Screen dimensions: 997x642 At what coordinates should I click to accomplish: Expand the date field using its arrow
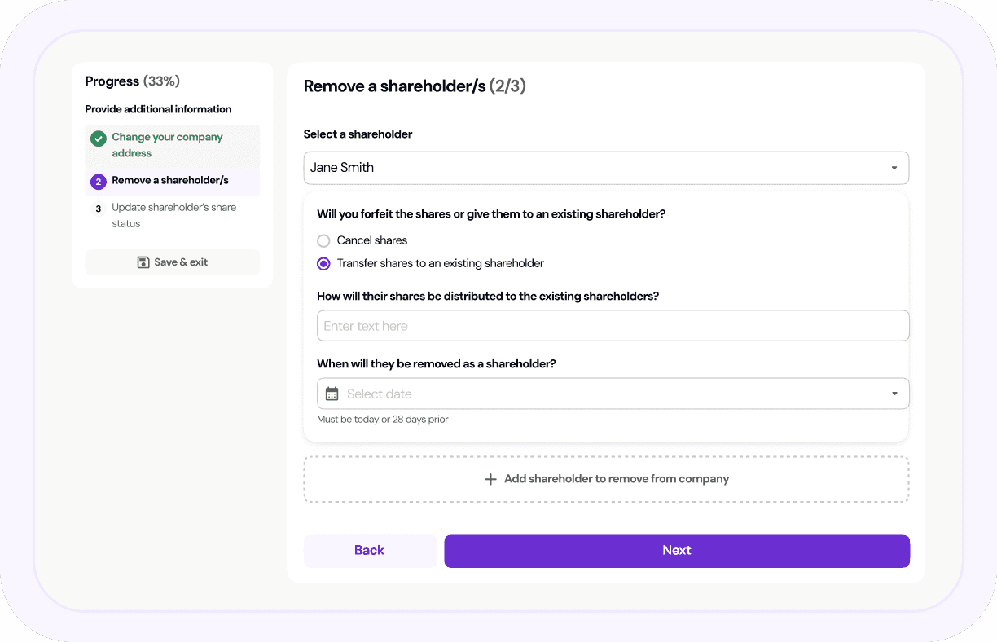tap(894, 394)
